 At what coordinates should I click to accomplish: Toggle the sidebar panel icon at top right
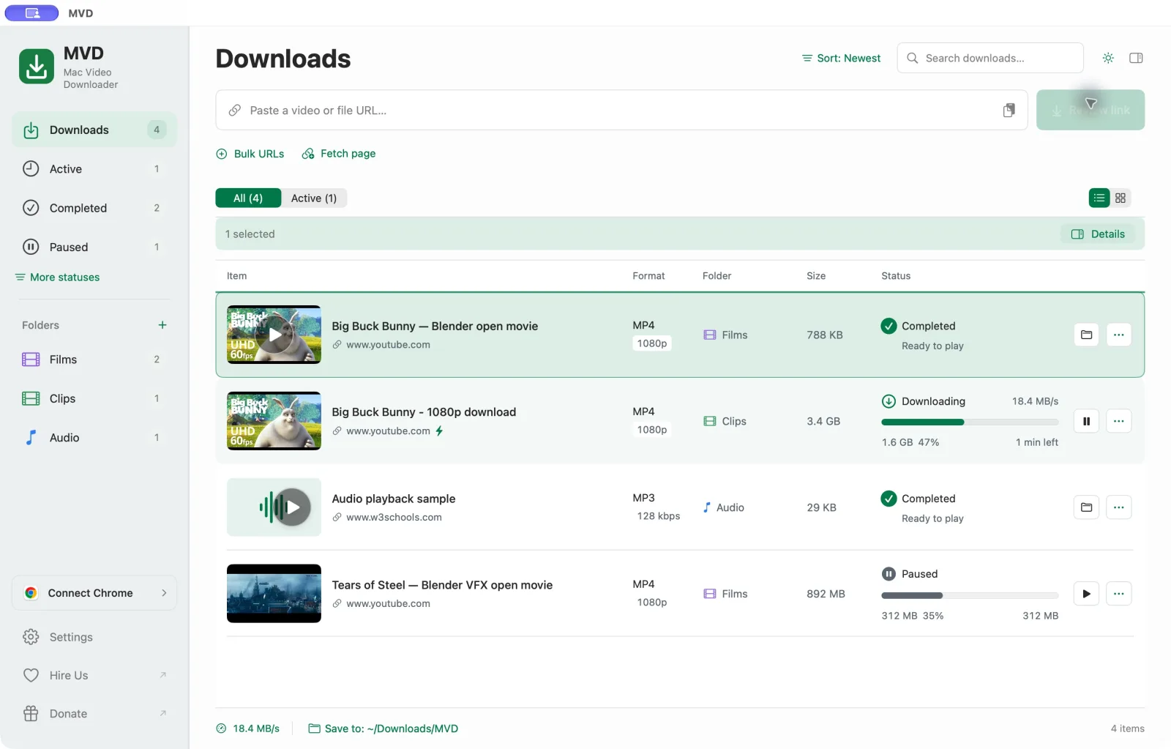(1136, 58)
